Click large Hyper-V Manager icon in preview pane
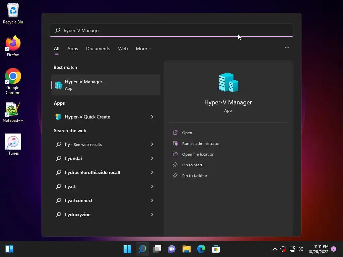The image size is (343, 257). pos(228,82)
